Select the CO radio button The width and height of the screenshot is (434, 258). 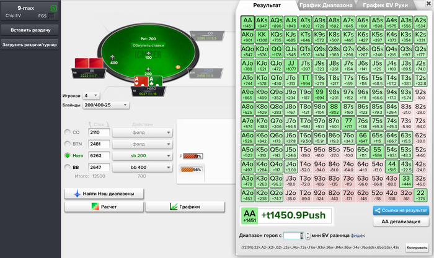(67, 132)
